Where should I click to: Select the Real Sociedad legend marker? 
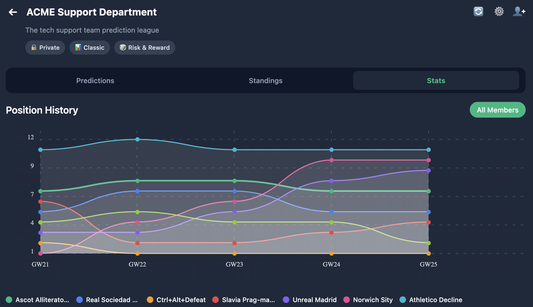tap(79, 300)
